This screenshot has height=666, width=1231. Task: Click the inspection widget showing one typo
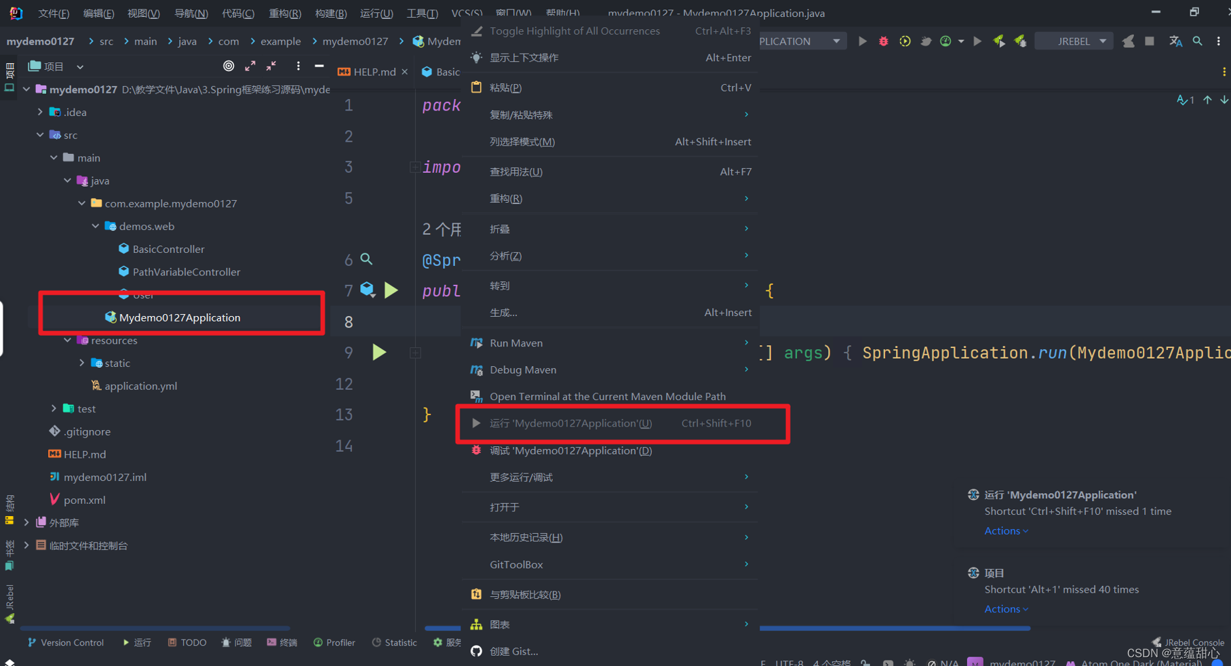1186,100
